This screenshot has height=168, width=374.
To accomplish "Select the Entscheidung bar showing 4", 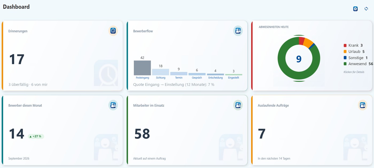I will tap(215, 74).
